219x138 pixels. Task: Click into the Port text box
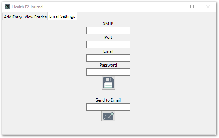(108, 44)
